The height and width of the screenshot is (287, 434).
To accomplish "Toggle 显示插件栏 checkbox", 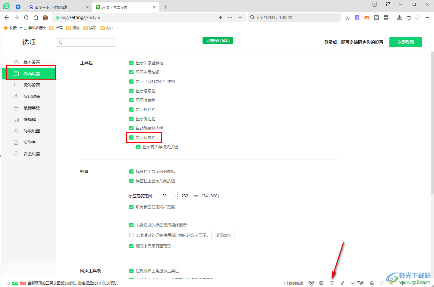I will (x=131, y=110).
